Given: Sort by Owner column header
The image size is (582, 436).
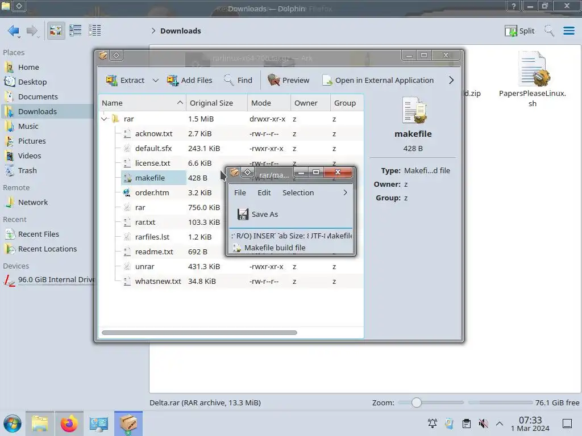Looking at the screenshot, I should pos(310,103).
